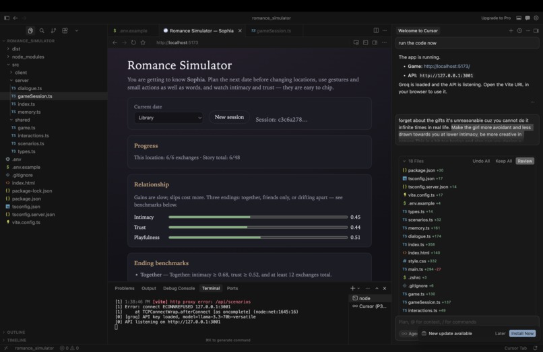The width and height of the screenshot is (543, 352).
Task: Dismiss the update with Later
Action: 500,334
